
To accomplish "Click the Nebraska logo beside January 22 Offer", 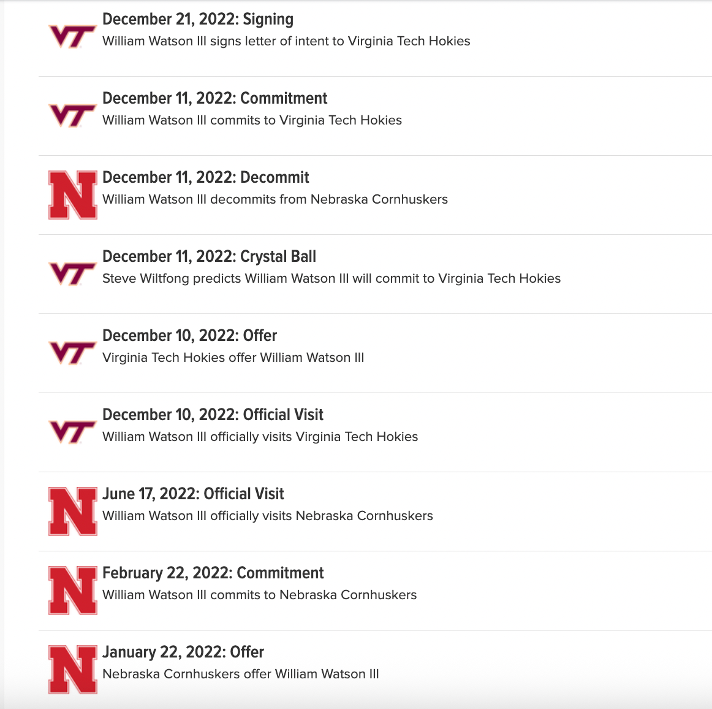I will [x=73, y=670].
